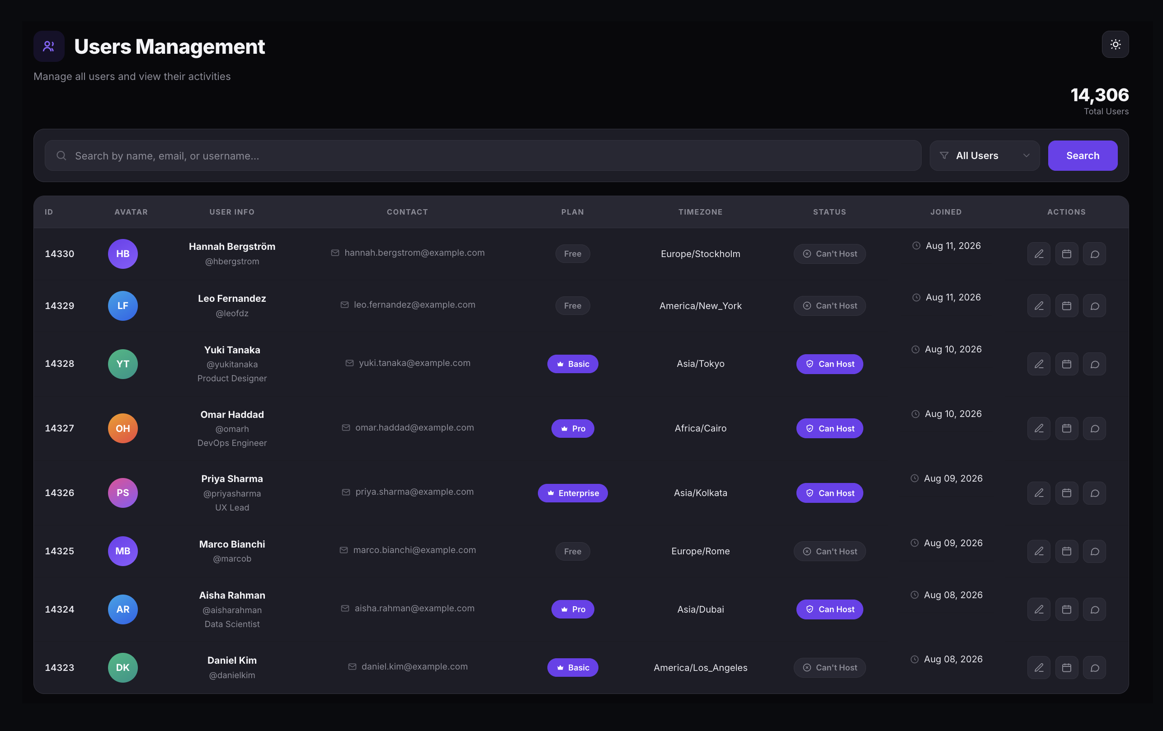Open calendar icon in Leo Fernandez row
Image resolution: width=1163 pixels, height=731 pixels.
click(1066, 305)
